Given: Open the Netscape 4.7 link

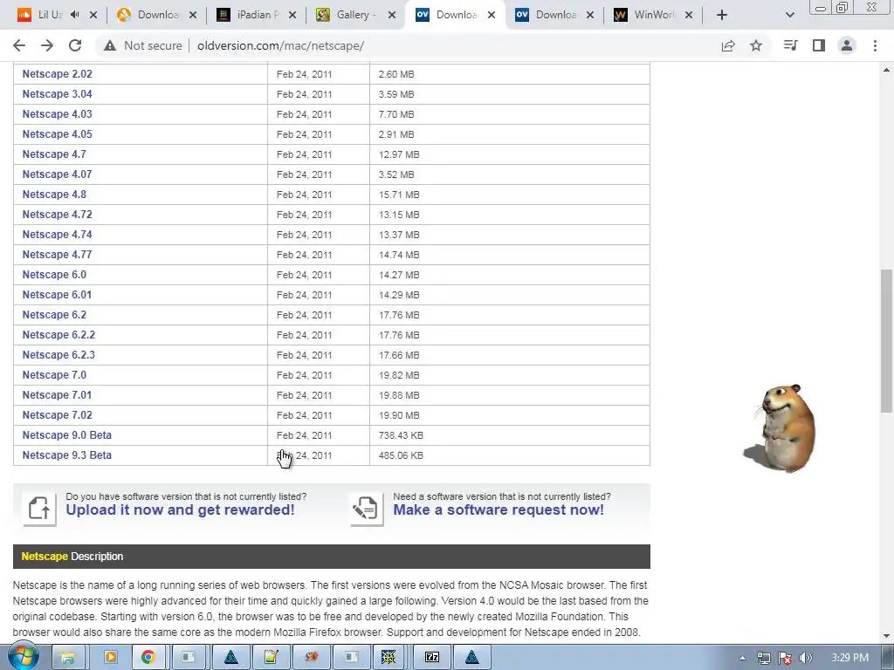Looking at the screenshot, I should click(54, 154).
